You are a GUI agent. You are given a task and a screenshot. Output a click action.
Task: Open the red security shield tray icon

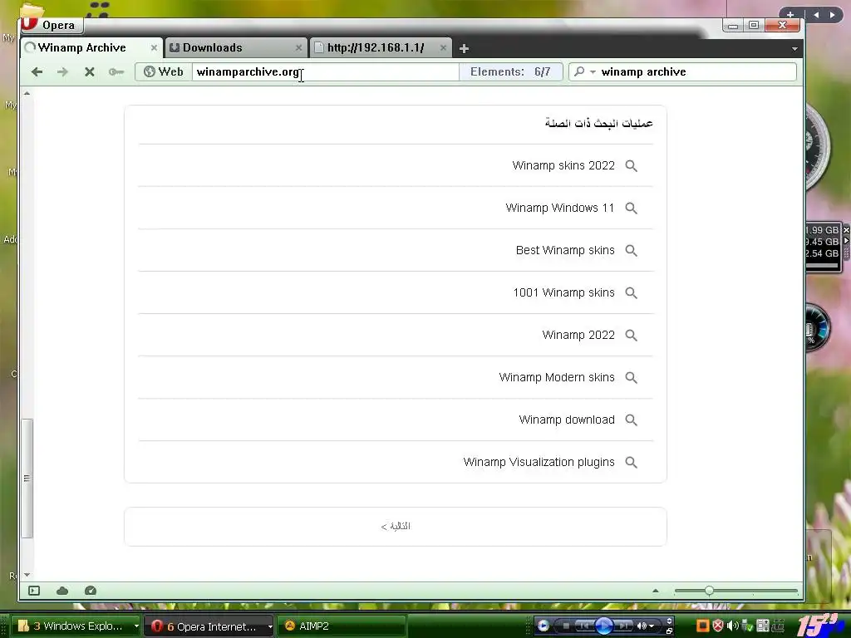tap(717, 626)
